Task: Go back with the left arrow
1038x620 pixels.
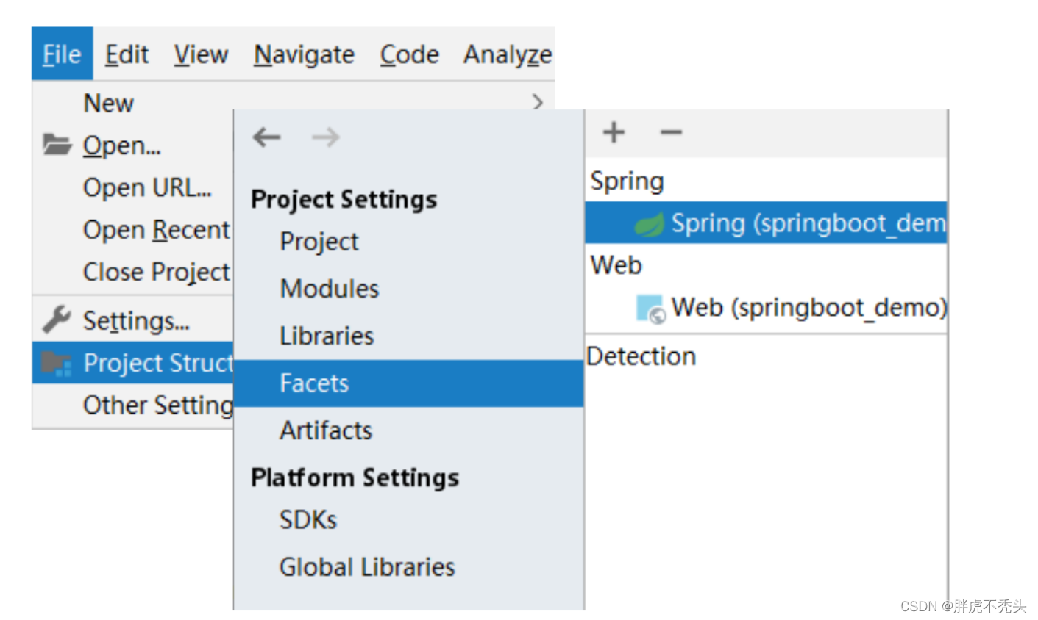Action: [266, 137]
